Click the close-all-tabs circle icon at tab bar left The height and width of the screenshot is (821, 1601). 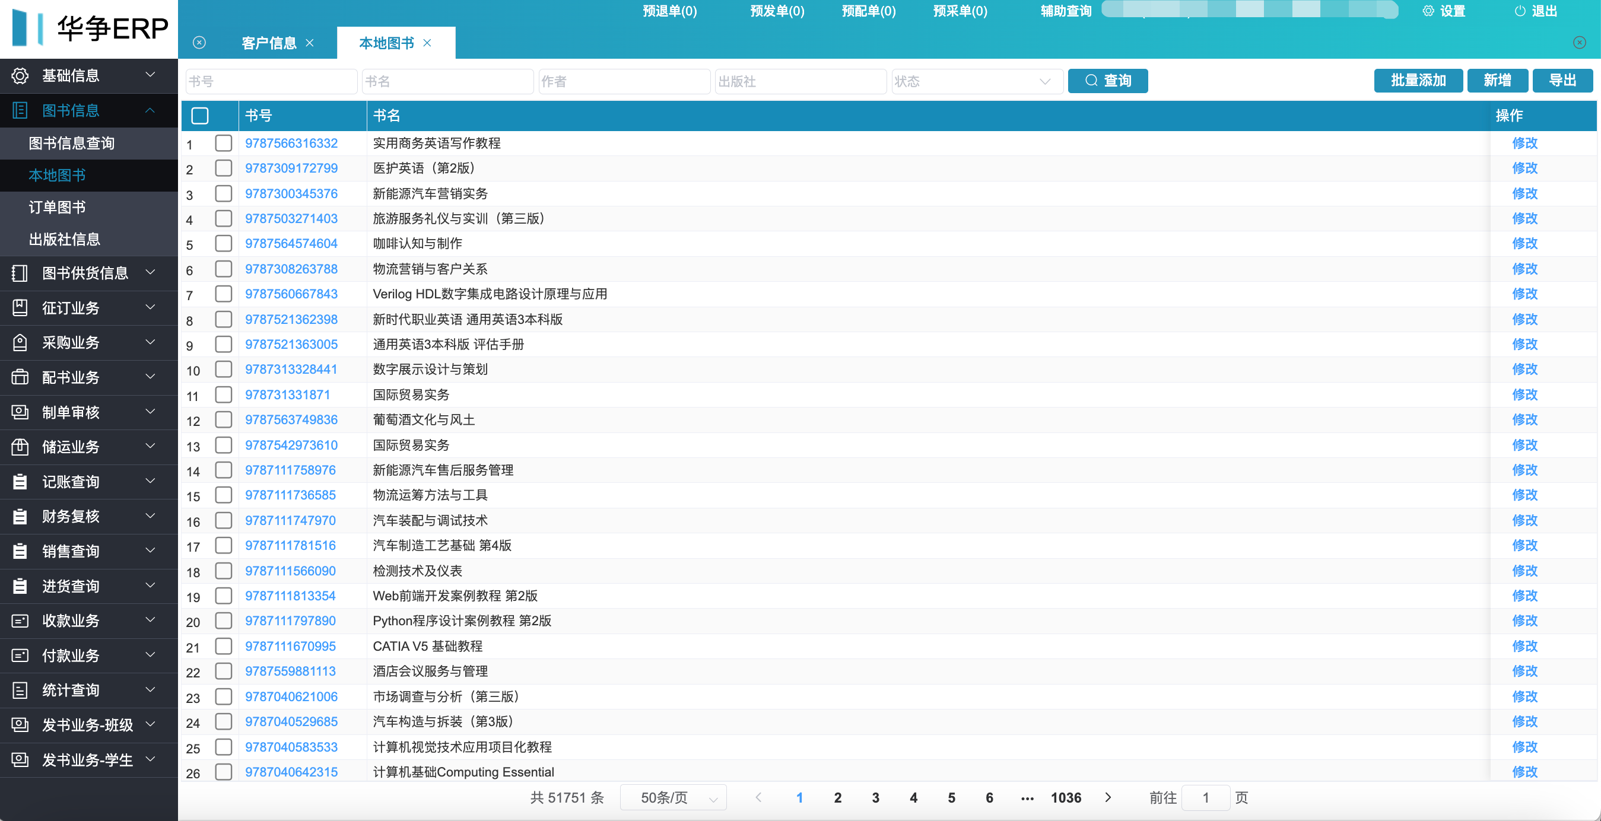pos(199,42)
